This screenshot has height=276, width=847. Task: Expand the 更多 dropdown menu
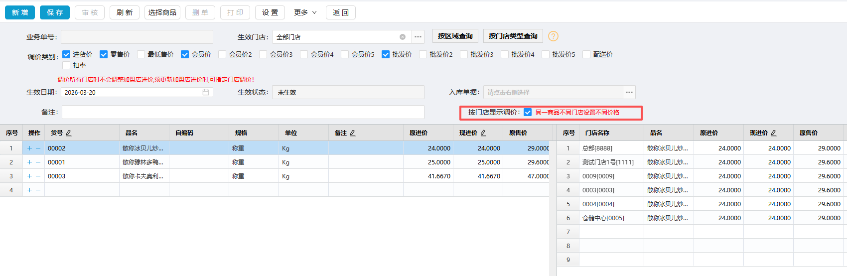pyautogui.click(x=305, y=12)
